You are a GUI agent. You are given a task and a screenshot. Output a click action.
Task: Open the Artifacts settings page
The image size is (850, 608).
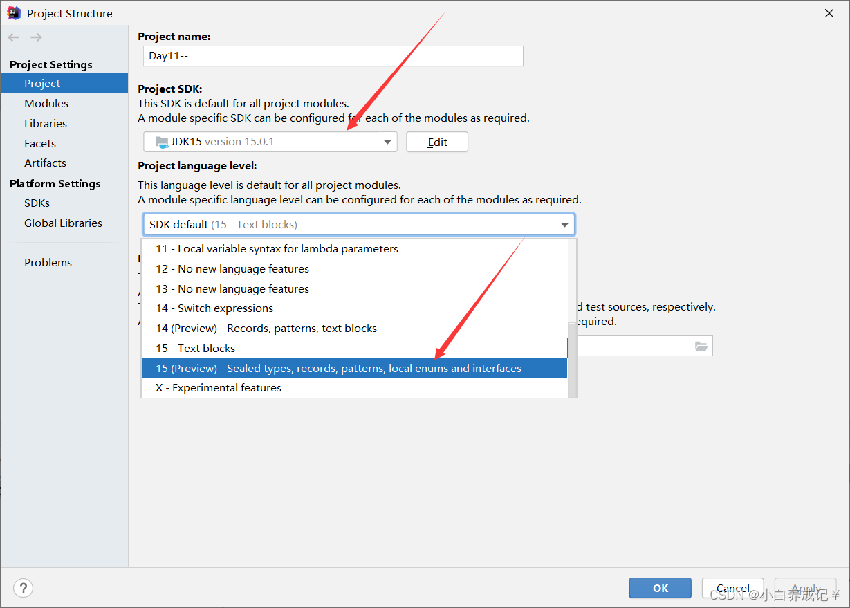coord(45,163)
